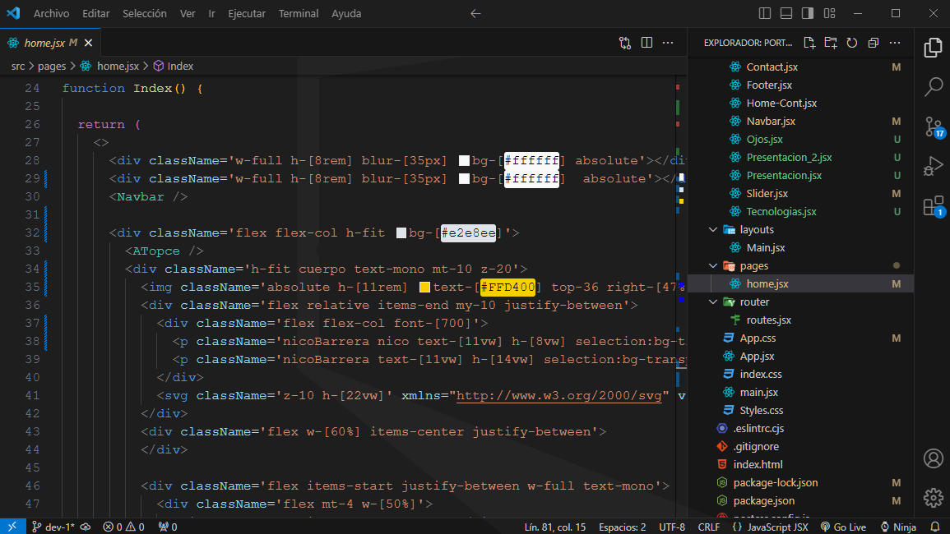The height and width of the screenshot is (534, 950).
Task: Open the Customize Layout button
Action: click(x=829, y=13)
